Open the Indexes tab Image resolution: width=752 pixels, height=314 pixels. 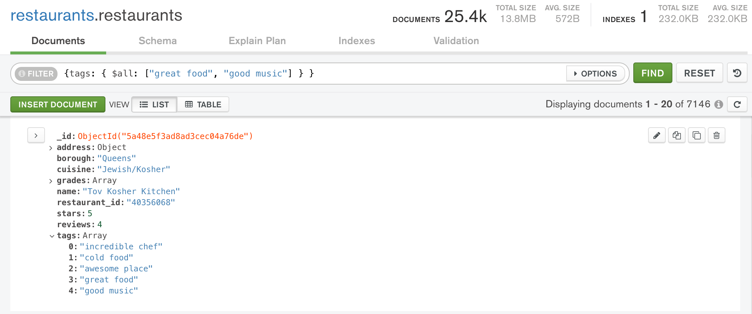point(356,41)
